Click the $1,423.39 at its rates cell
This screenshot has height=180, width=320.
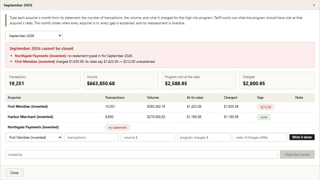click(194, 106)
